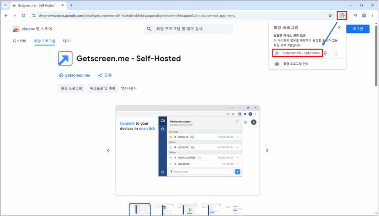This screenshot has width=379, height=216.
Task: Select the third screenshot thumbnail
Action: click(x=188, y=209)
